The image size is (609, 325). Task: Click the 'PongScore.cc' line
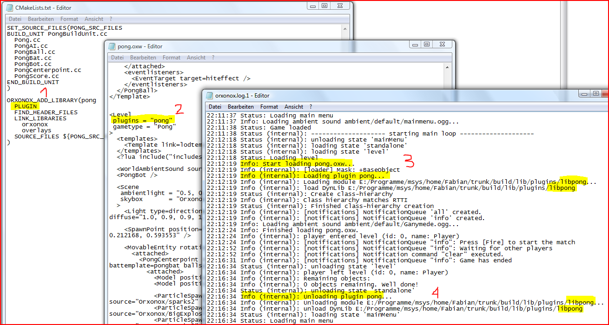point(36,76)
